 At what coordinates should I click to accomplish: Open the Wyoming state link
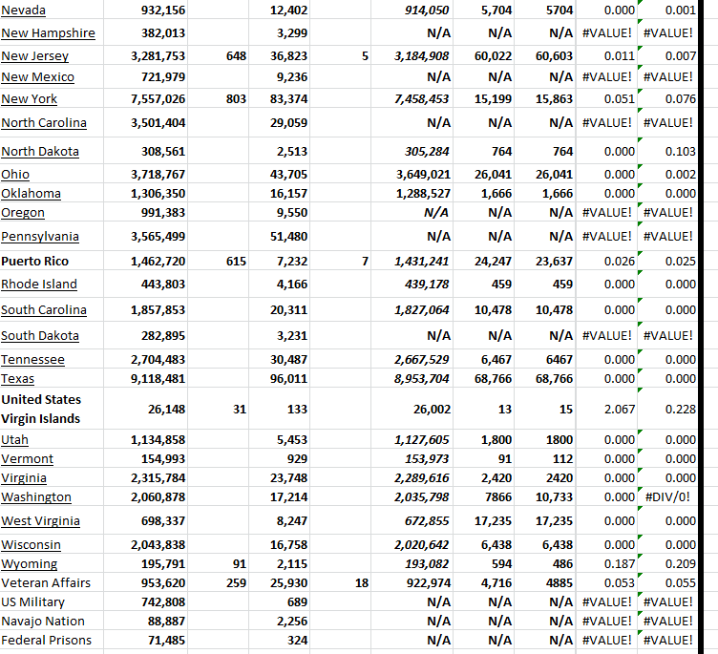[x=29, y=564]
